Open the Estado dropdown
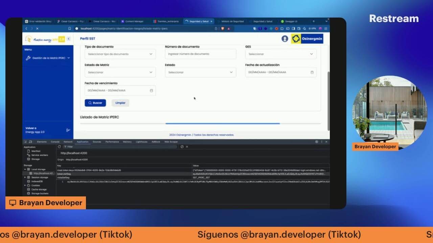Viewport: 433px width, 243px height. 201,72
